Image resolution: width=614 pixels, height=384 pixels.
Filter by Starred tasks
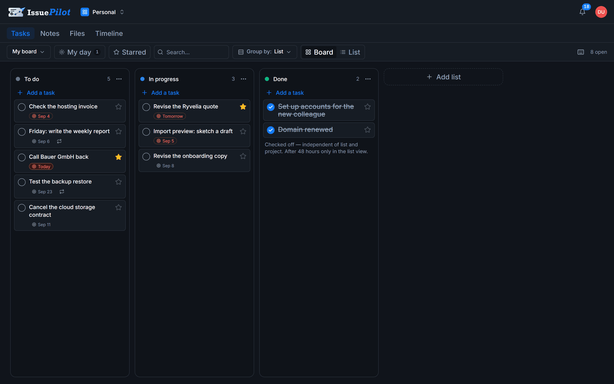click(130, 52)
